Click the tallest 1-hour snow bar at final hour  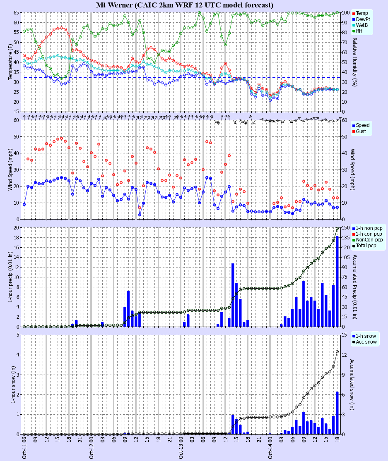click(x=337, y=413)
